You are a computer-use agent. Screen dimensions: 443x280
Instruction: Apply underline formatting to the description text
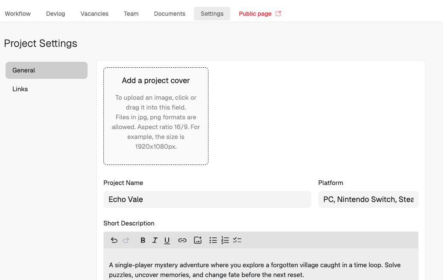tap(167, 240)
